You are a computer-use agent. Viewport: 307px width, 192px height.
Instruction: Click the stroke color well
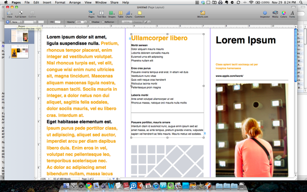(41, 22)
